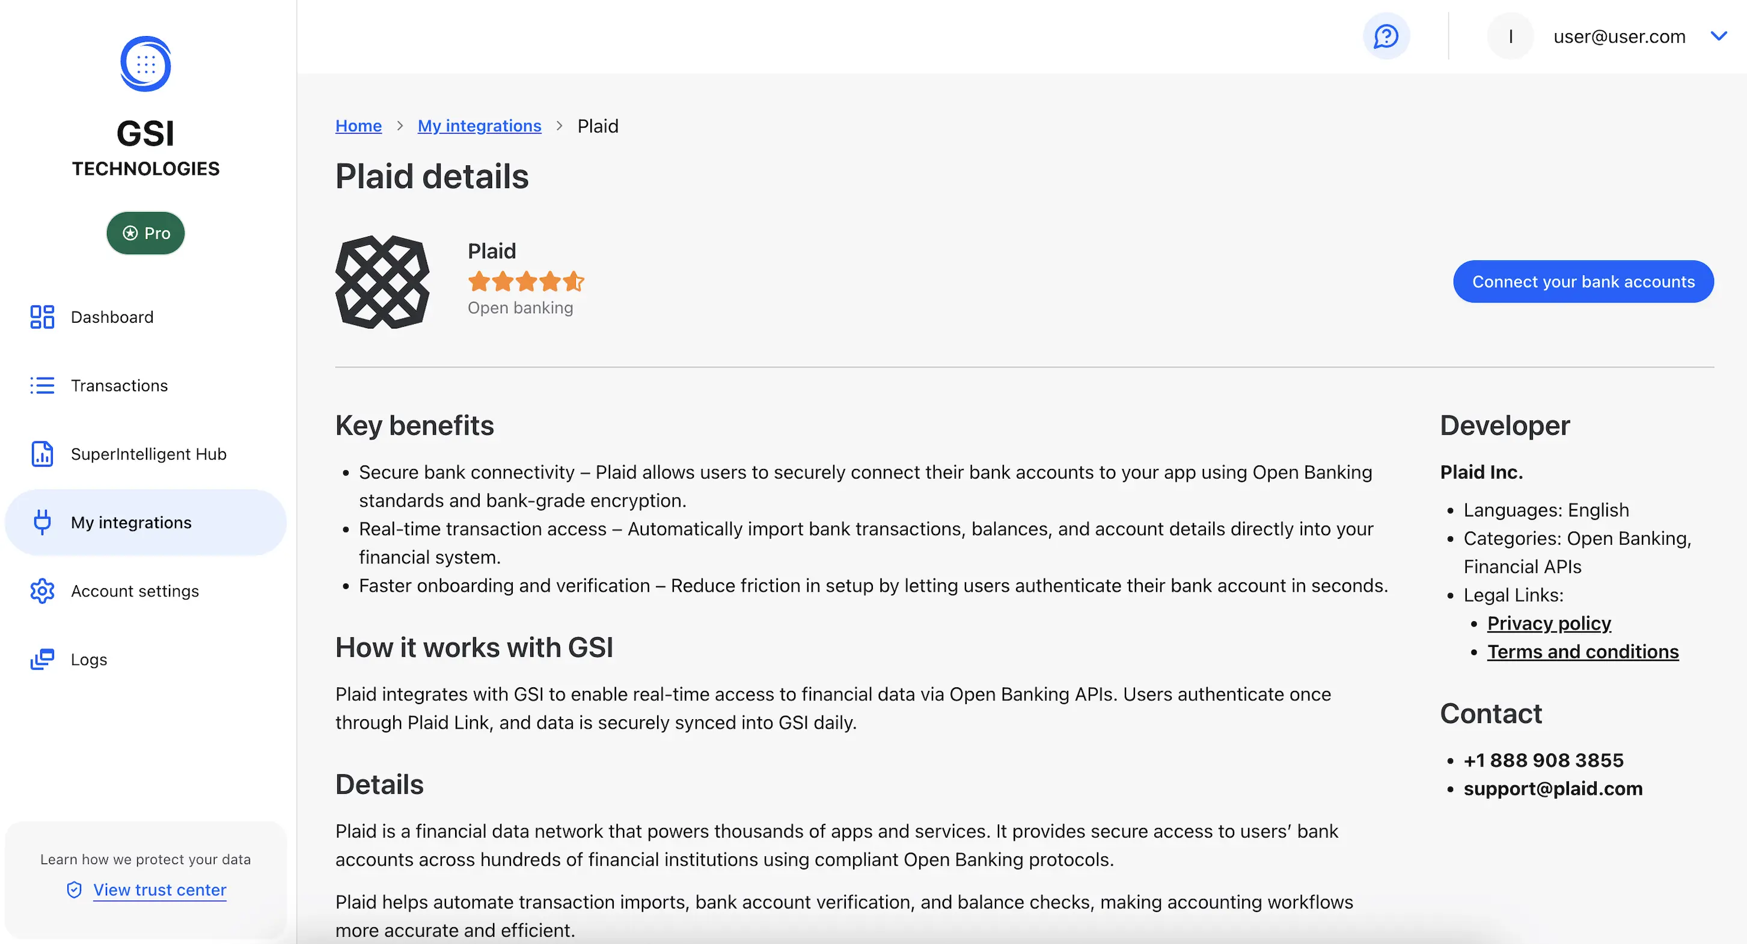Viewport: 1747px width, 944px height.
Task: Open the Terms and conditions link
Action: tap(1582, 651)
